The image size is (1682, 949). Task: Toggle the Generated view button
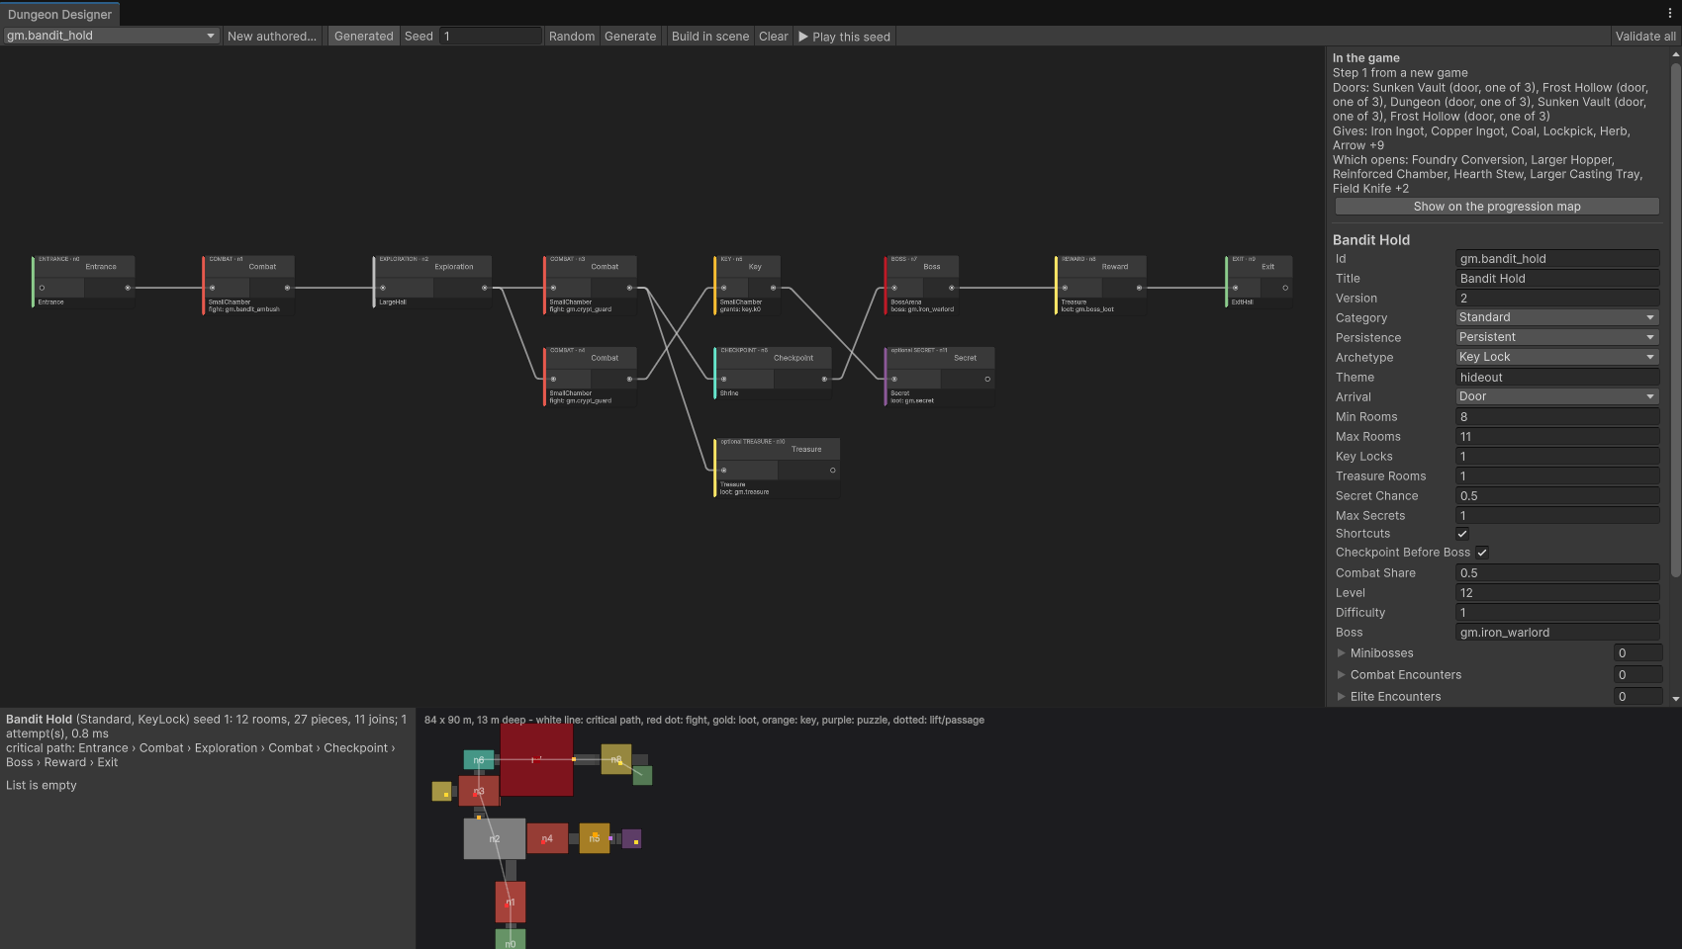click(363, 37)
